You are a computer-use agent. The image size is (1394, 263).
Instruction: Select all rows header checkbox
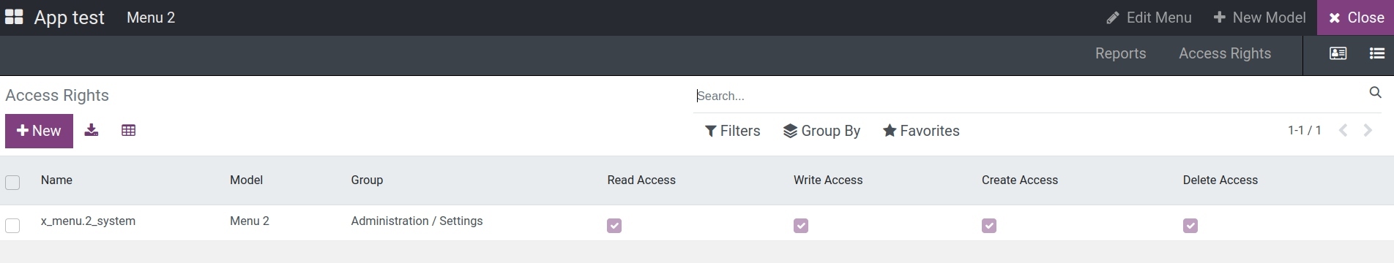[12, 182]
